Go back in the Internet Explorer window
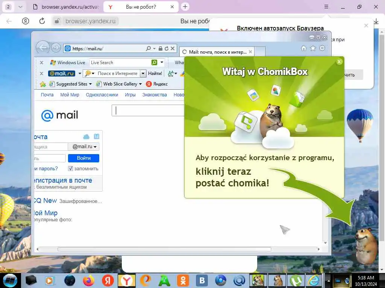The image size is (385, 288). (x=43, y=48)
